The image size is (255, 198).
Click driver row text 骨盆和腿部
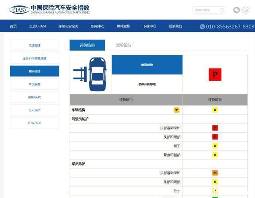tap(172, 155)
